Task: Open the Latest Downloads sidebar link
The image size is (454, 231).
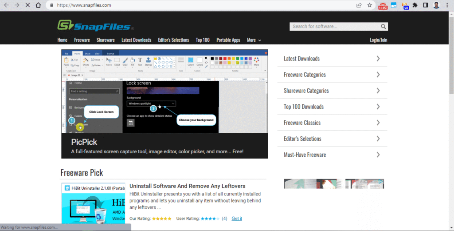Action: 301,59
